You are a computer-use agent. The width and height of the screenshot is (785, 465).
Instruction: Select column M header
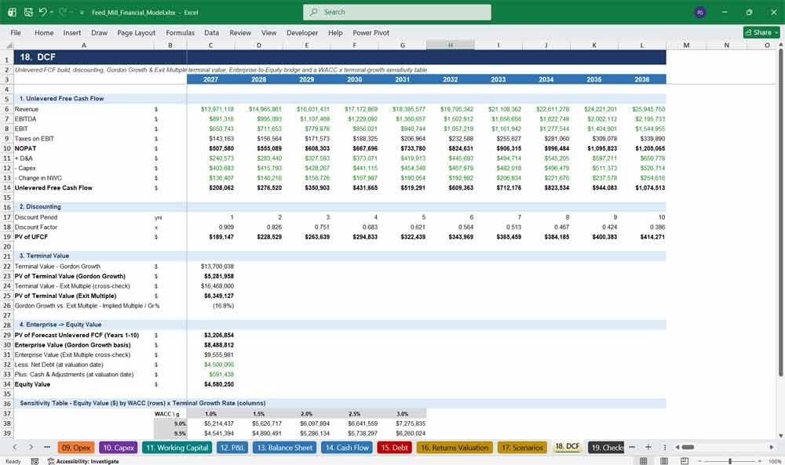[686, 45]
